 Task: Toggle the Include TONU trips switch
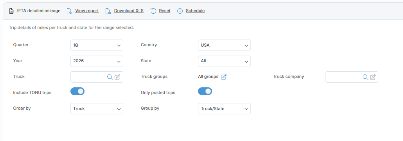(x=77, y=91)
